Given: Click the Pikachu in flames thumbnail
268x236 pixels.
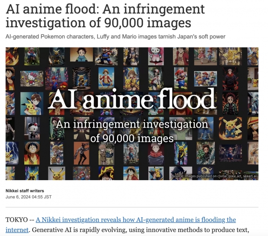Looking at the screenshot, I should click(x=230, y=128).
